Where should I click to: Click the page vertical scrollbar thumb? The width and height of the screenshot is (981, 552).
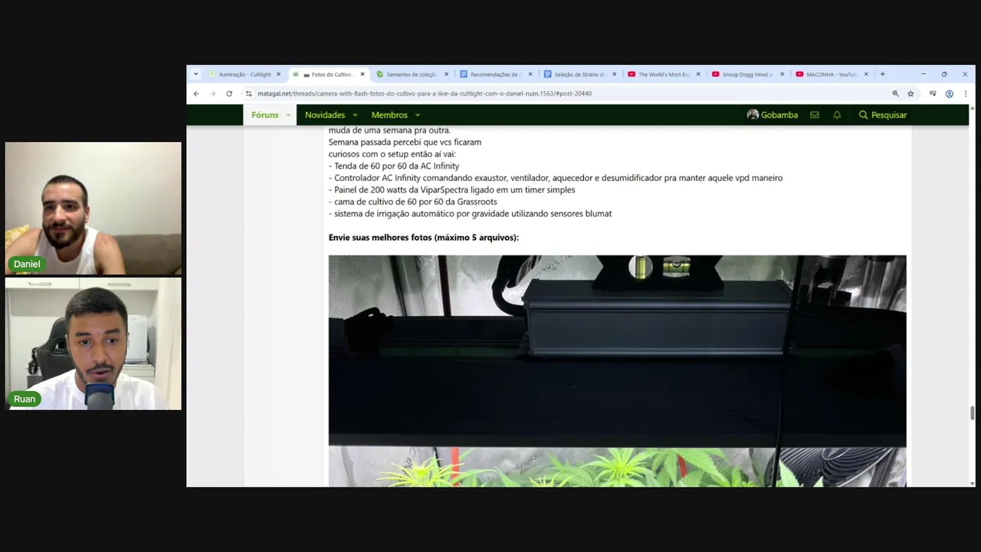tap(973, 413)
